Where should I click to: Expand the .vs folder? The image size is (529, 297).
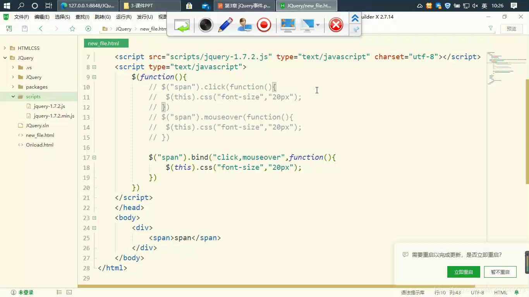point(13,67)
